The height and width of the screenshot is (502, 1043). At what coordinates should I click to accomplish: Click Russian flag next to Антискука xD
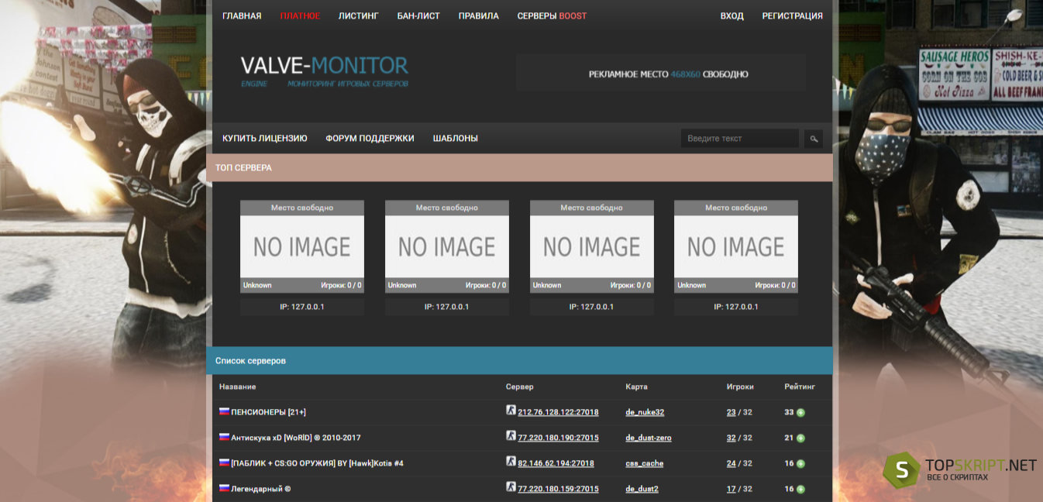click(224, 438)
